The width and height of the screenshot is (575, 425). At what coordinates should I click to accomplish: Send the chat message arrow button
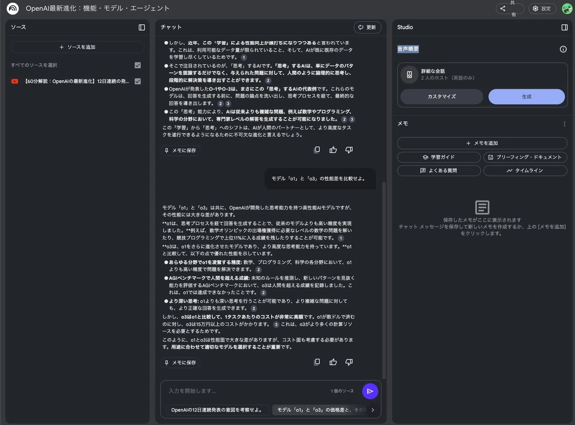[370, 391]
